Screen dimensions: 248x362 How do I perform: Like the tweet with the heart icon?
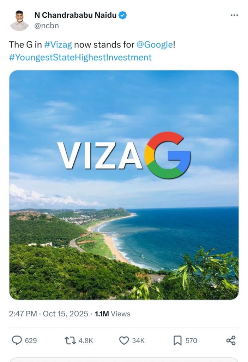coord(124,340)
